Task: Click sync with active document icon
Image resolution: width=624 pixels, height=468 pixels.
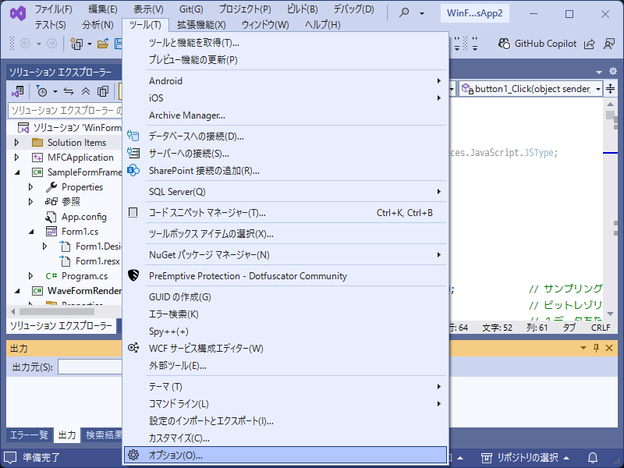Action: [x=69, y=91]
